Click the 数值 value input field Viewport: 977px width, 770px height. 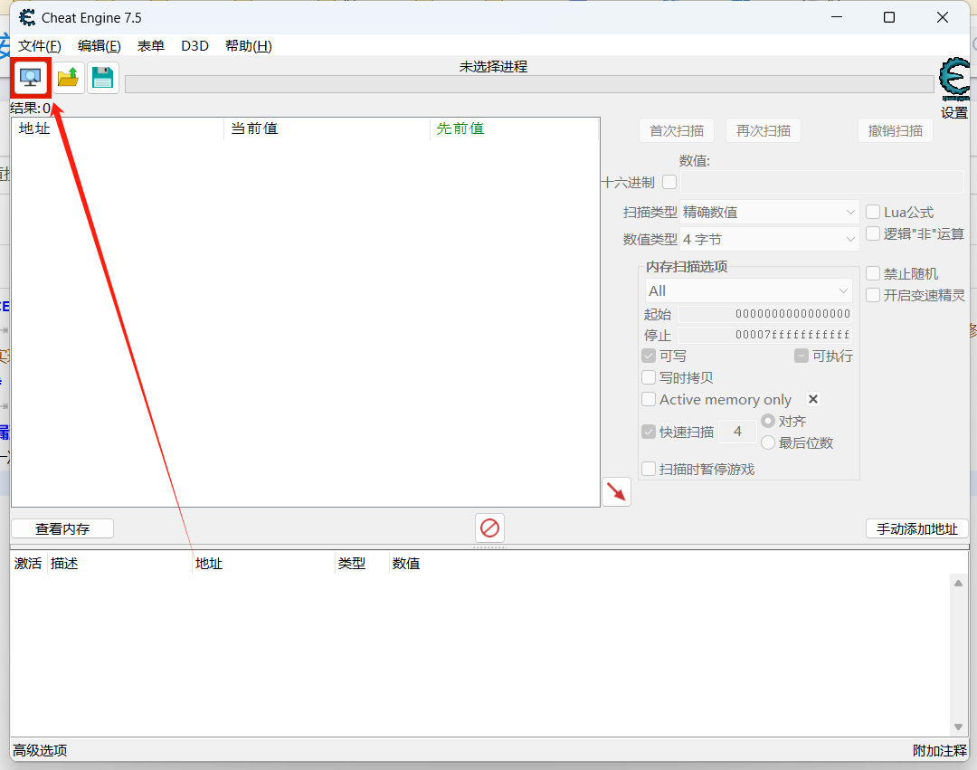point(822,182)
